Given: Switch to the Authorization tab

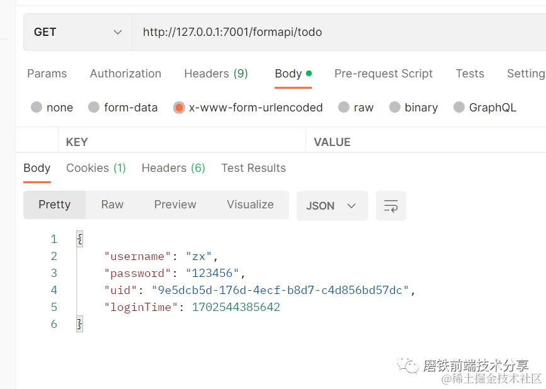Looking at the screenshot, I should point(125,74).
